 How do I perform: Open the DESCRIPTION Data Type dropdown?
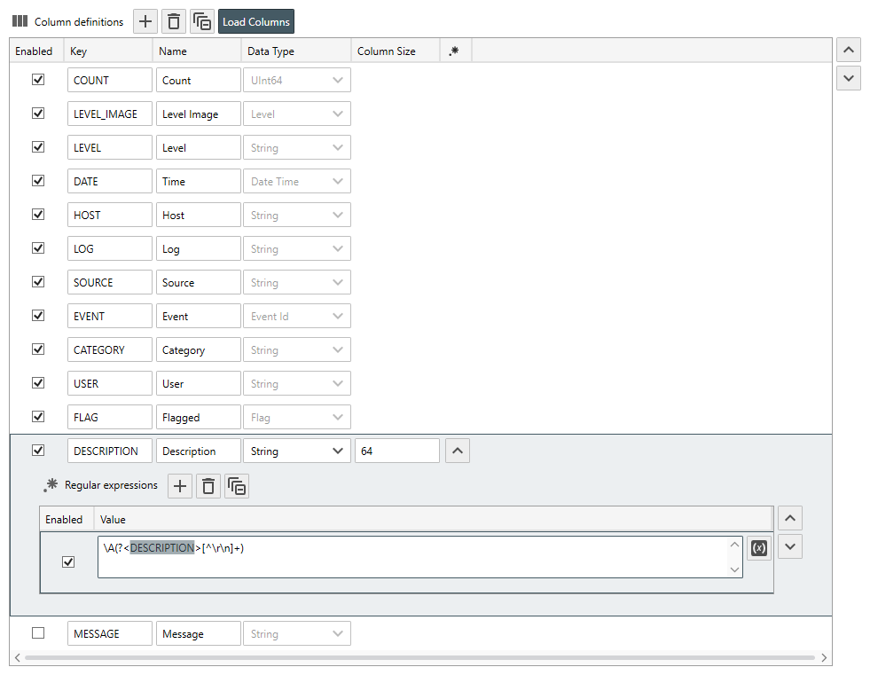tap(296, 451)
